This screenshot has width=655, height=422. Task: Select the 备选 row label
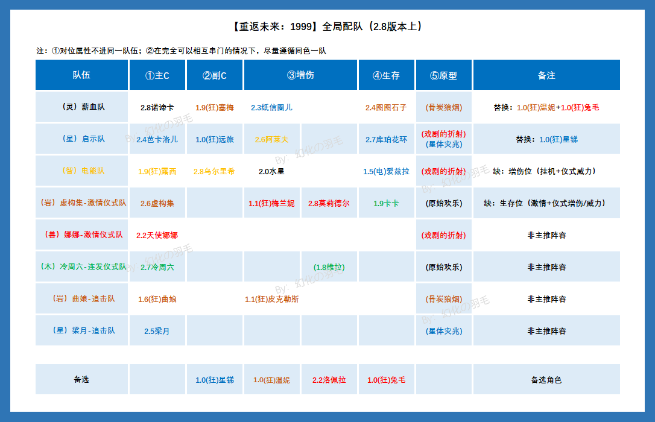coord(81,379)
